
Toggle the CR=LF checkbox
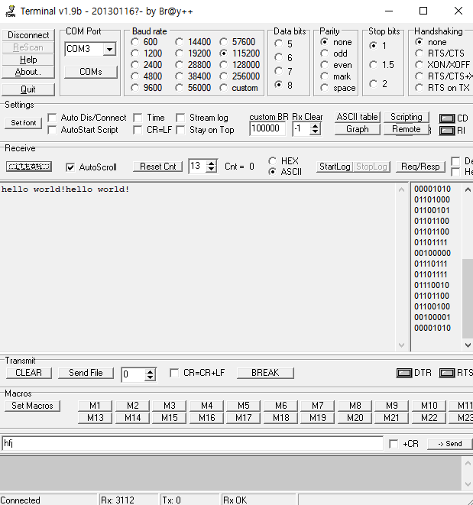(138, 130)
